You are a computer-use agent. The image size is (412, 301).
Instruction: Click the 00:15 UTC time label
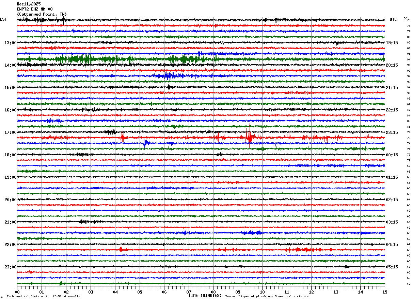392,155
